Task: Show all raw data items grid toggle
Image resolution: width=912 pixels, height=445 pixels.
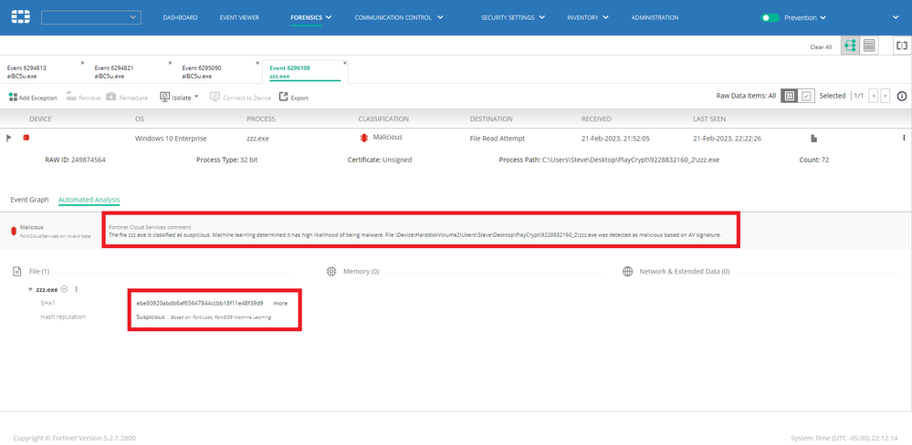Action: [789, 96]
